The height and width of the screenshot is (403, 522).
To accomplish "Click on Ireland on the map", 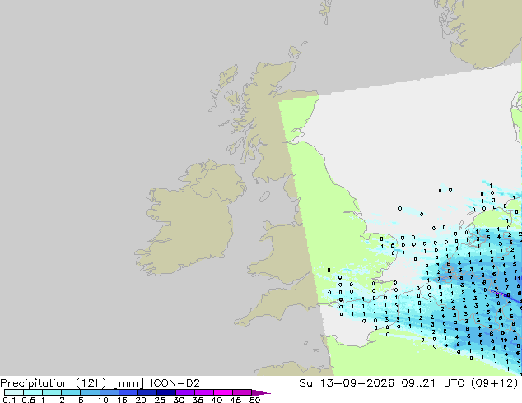I will tap(186, 229).
